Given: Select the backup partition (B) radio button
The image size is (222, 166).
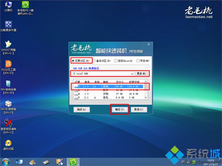Looking at the screenshot, I should [x=94, y=61].
